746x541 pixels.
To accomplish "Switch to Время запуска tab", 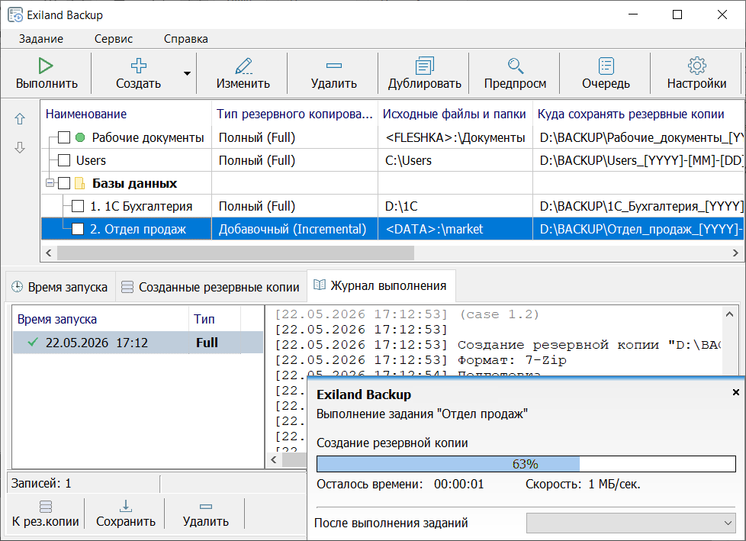I will click(x=60, y=287).
